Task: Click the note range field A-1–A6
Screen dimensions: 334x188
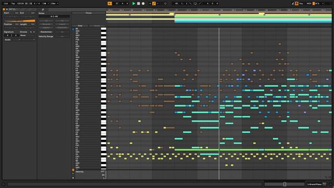Action: tap(54, 16)
